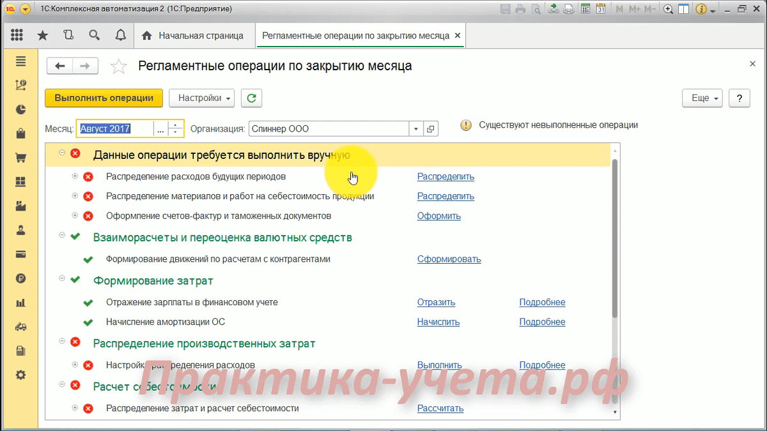
Task: Click the Месяц input field
Action: 115,129
